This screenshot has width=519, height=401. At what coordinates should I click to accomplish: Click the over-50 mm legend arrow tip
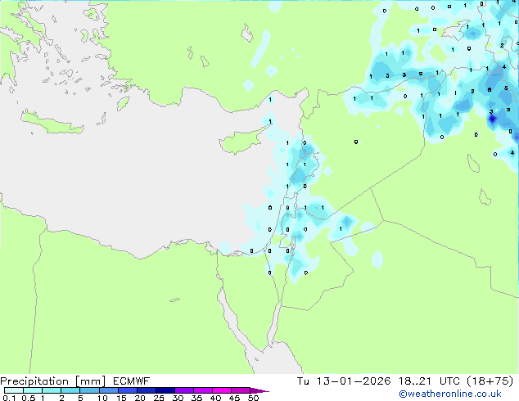pos(259,390)
